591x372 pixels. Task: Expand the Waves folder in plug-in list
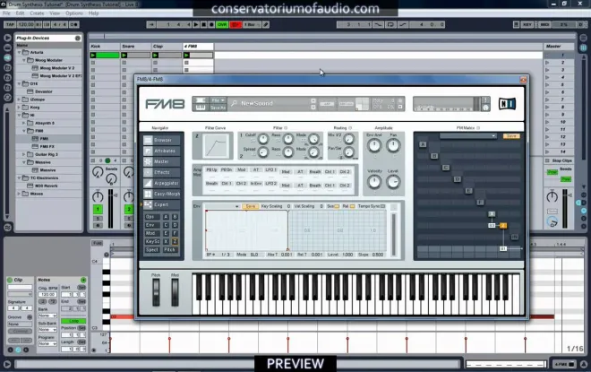[x=19, y=194]
